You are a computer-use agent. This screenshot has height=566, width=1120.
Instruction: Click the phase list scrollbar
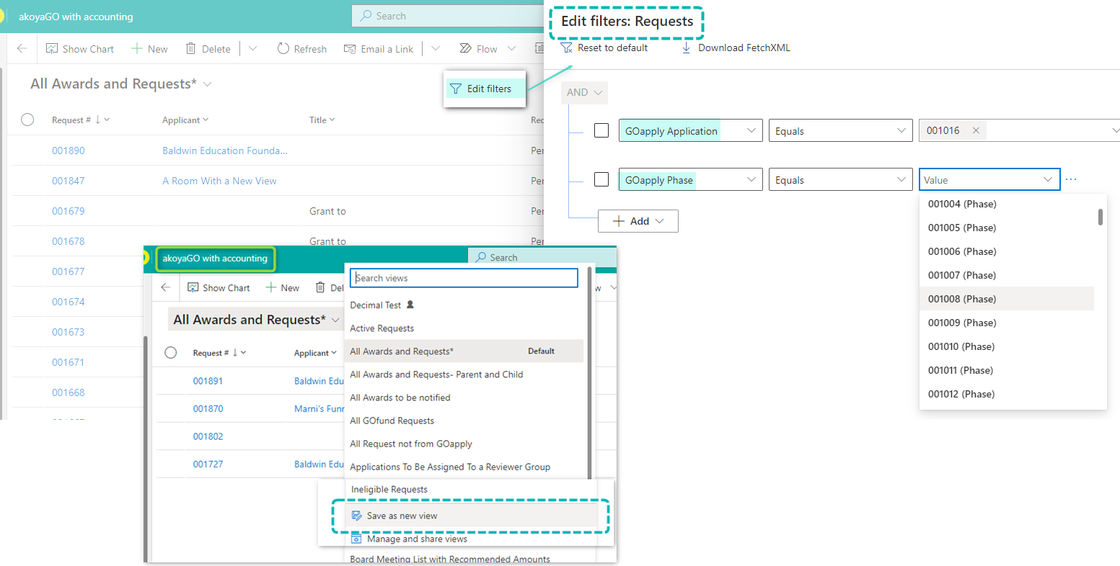tap(1101, 217)
